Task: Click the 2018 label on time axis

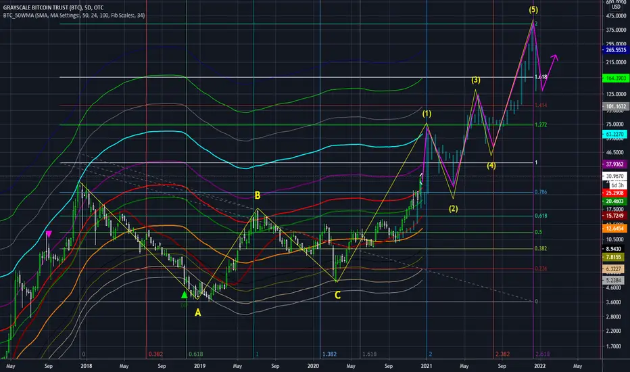Action: coord(86,366)
